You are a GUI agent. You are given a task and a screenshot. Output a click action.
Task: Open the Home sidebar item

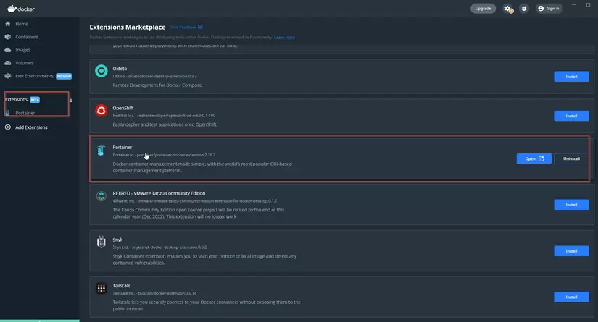click(x=21, y=24)
